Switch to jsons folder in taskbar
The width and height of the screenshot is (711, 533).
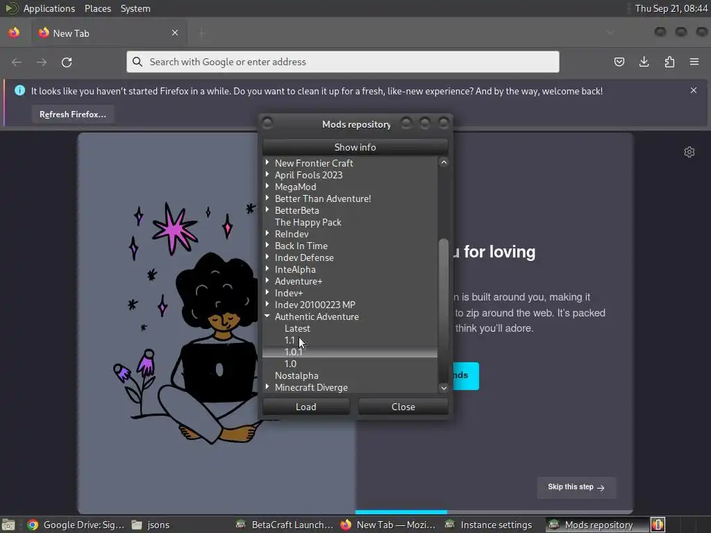(x=151, y=525)
